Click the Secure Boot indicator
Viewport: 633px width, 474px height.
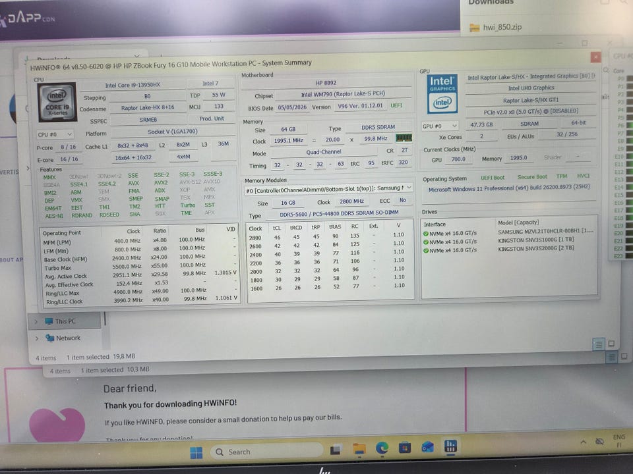tap(532, 176)
